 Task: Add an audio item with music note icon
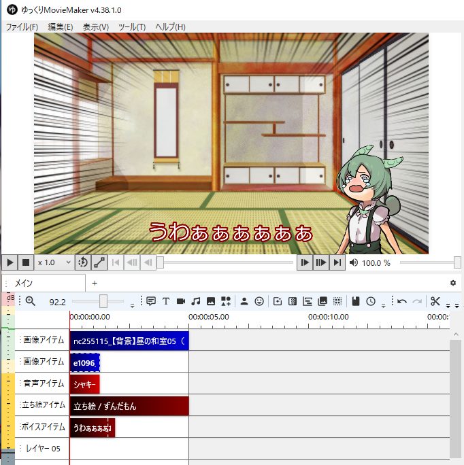click(196, 301)
